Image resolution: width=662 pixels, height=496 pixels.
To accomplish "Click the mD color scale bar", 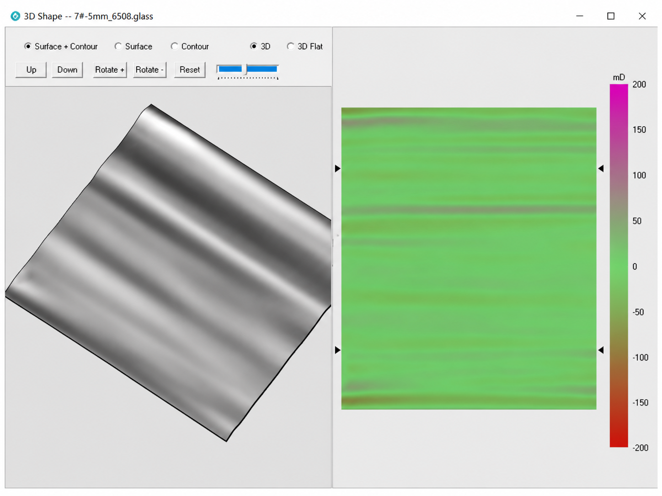I will (x=619, y=265).
